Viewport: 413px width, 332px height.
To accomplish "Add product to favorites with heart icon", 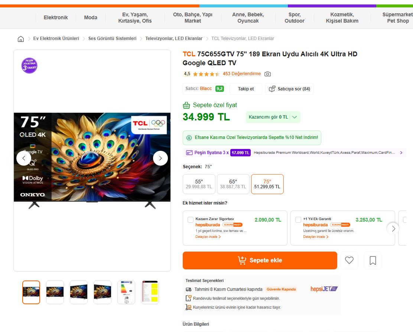I will (349, 260).
